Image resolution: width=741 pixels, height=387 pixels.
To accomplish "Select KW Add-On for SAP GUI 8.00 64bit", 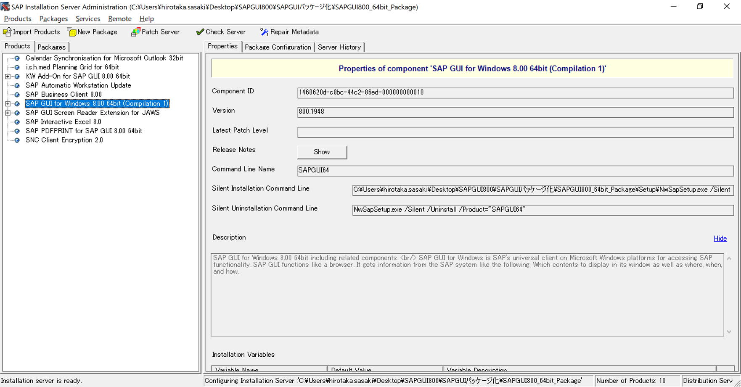I will click(x=78, y=76).
